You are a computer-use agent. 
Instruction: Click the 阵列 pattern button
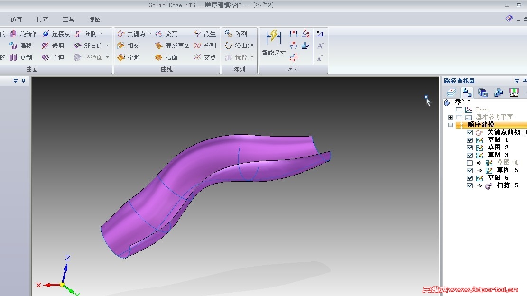point(236,34)
